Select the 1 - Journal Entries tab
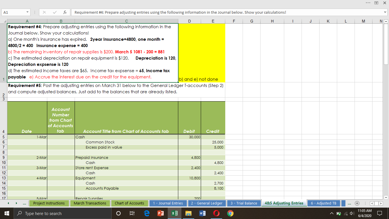The image size is (389, 219). click(168, 203)
